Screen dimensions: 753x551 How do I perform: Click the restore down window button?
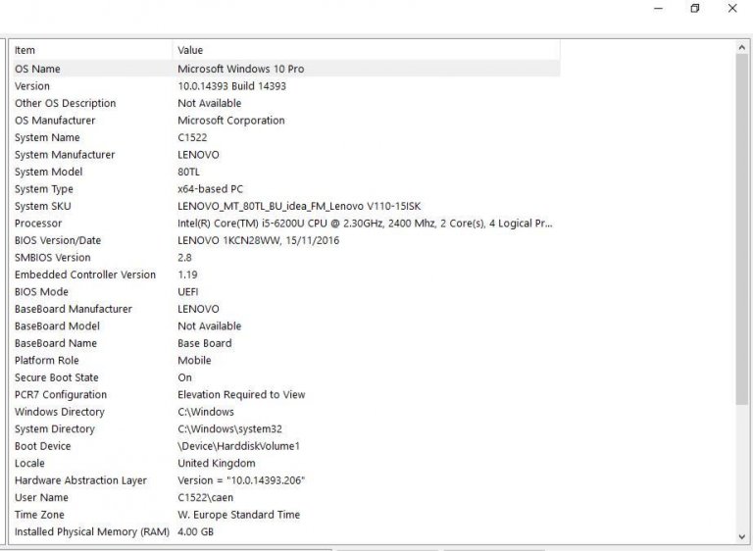tap(694, 9)
